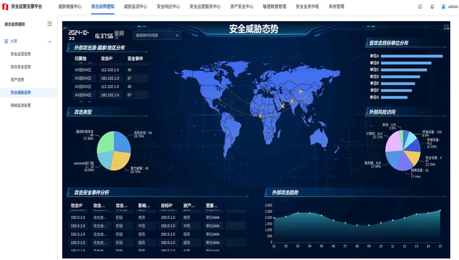Collapse the sidebar with the menu fold icon
Screen dimensions: 459x260
[49, 24]
